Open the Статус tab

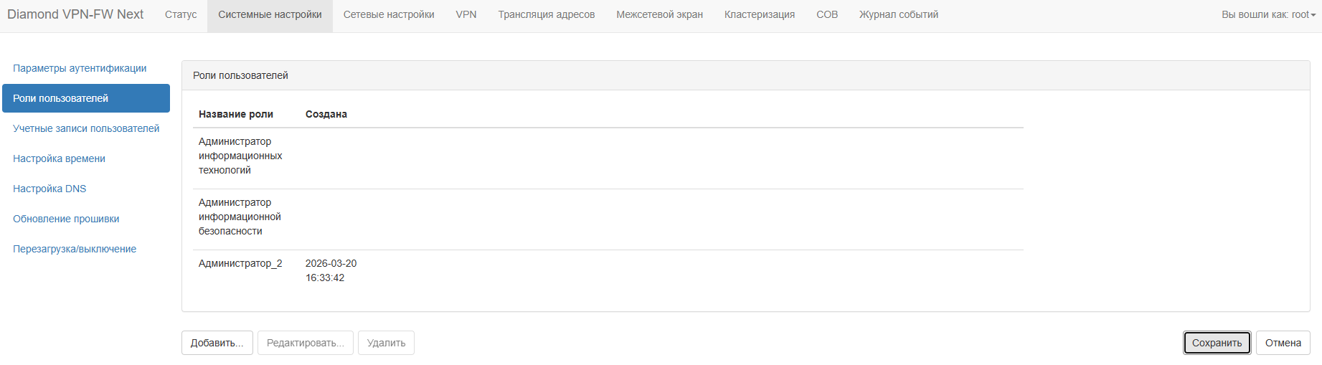point(181,14)
